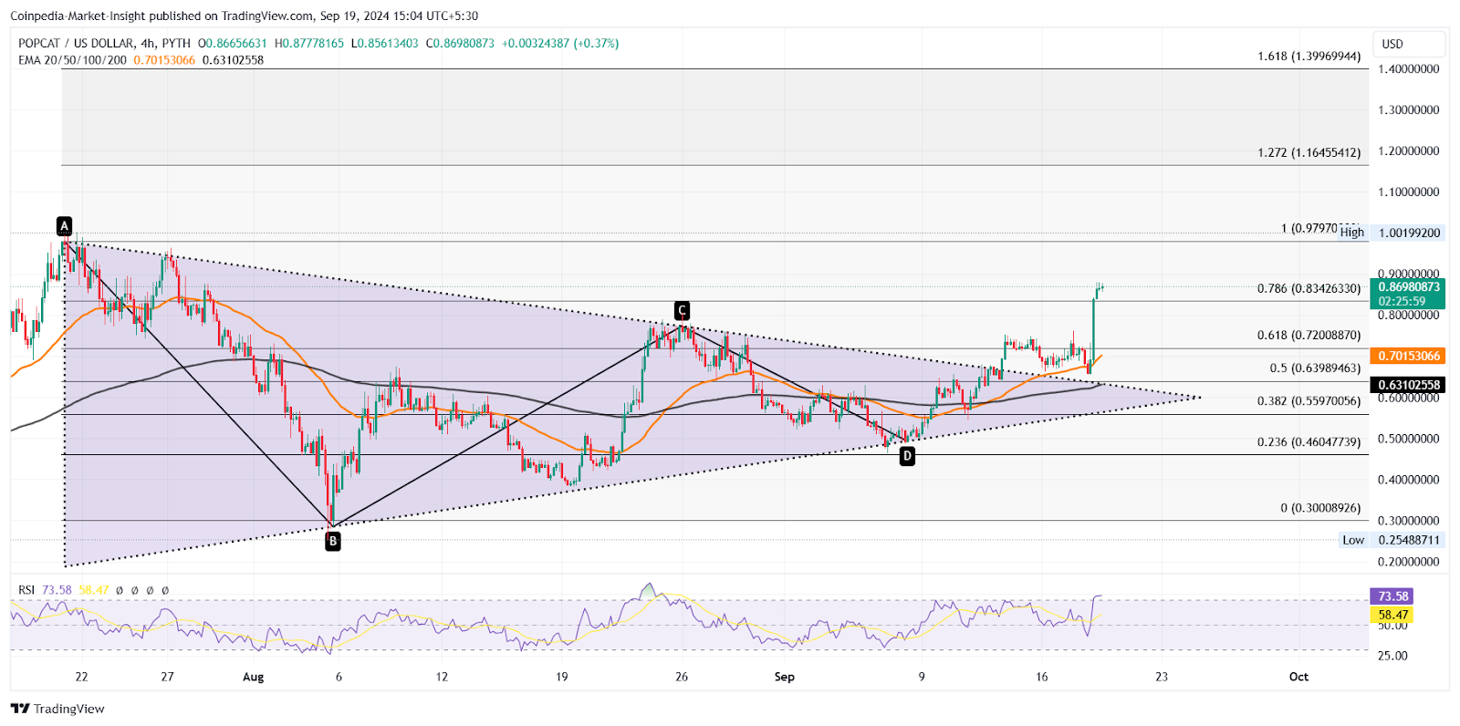Select the point C marker label

pyautogui.click(x=682, y=310)
